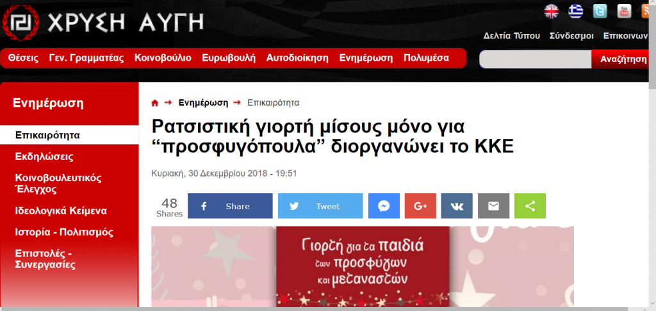Select Ιστορία - Πολιτισμός in the sidebar
Image resolution: width=656 pixels, height=311 pixels.
pos(64,232)
